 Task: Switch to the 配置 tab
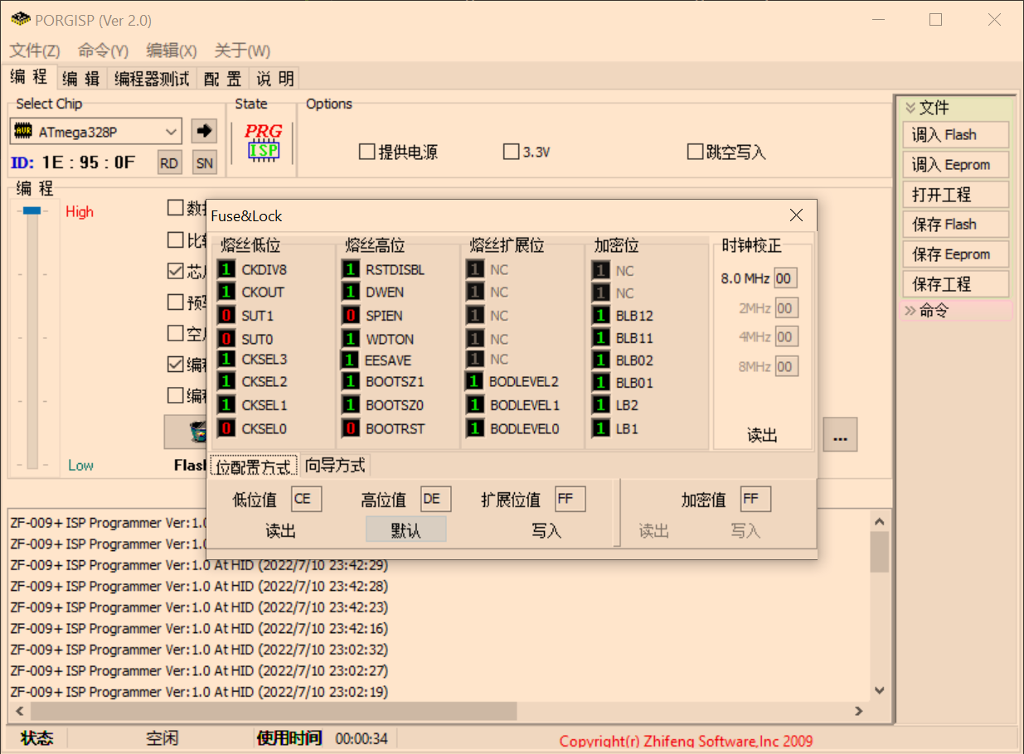pyautogui.click(x=223, y=79)
